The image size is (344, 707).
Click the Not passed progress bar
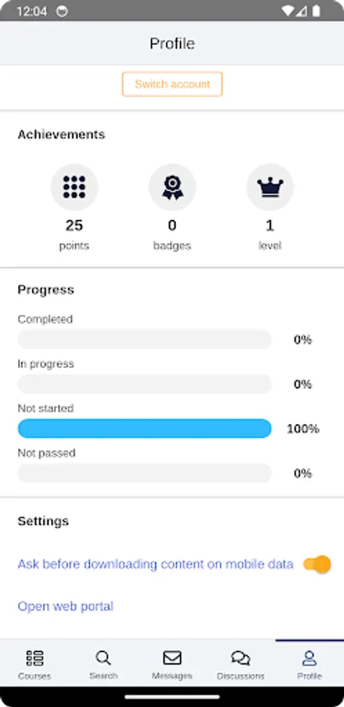tap(145, 473)
